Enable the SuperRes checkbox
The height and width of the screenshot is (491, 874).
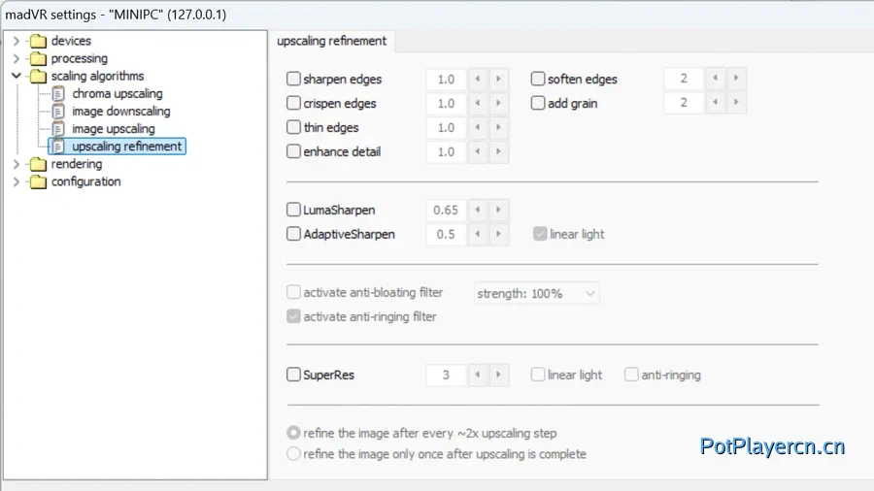(294, 375)
